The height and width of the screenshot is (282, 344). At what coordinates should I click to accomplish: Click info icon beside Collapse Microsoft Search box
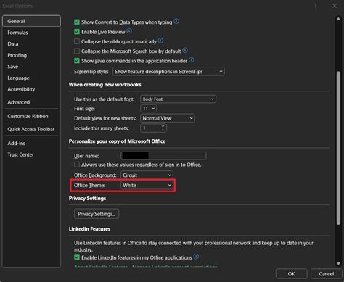pos(185,51)
